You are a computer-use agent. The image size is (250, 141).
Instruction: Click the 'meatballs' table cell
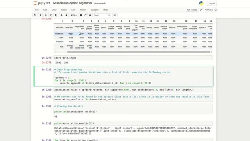coord(59,34)
